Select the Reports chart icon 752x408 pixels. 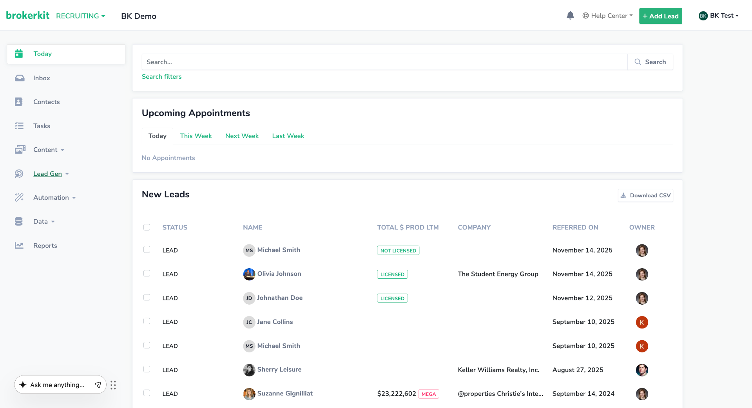20,245
